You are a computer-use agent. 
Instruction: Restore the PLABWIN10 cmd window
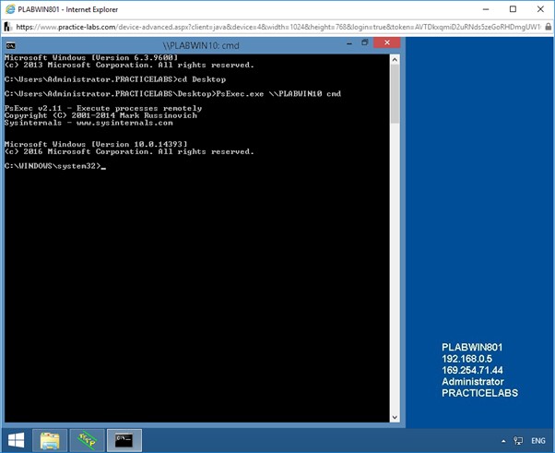coord(364,42)
